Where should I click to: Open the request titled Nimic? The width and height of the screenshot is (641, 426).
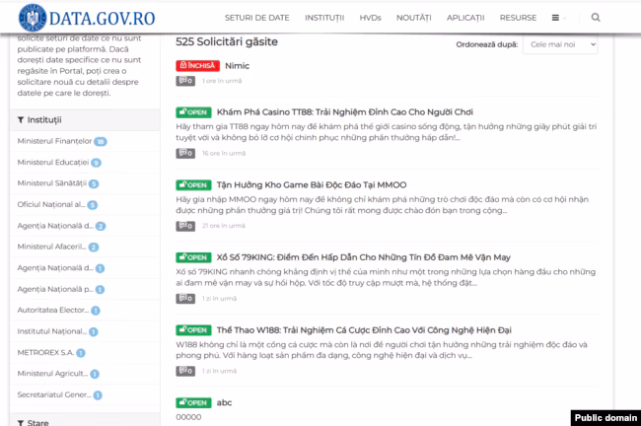point(237,65)
